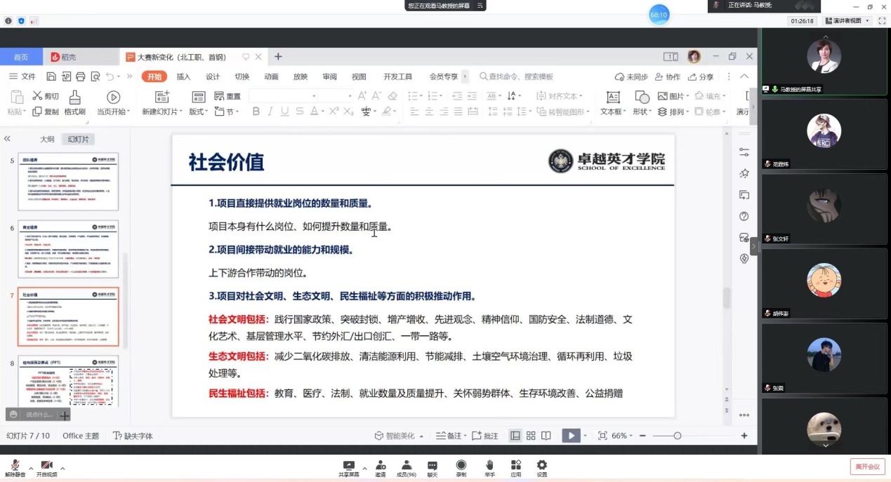Open the 插入 (Insert) ribbon tab
This screenshot has height=482, width=891.
click(x=183, y=76)
